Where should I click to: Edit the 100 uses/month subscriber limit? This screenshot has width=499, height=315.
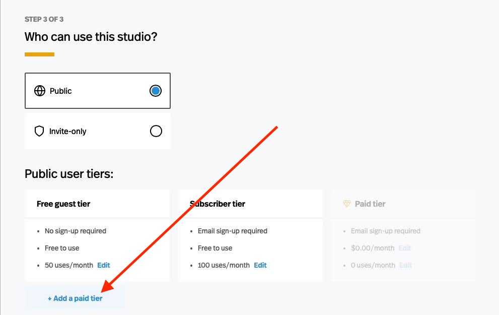click(260, 265)
